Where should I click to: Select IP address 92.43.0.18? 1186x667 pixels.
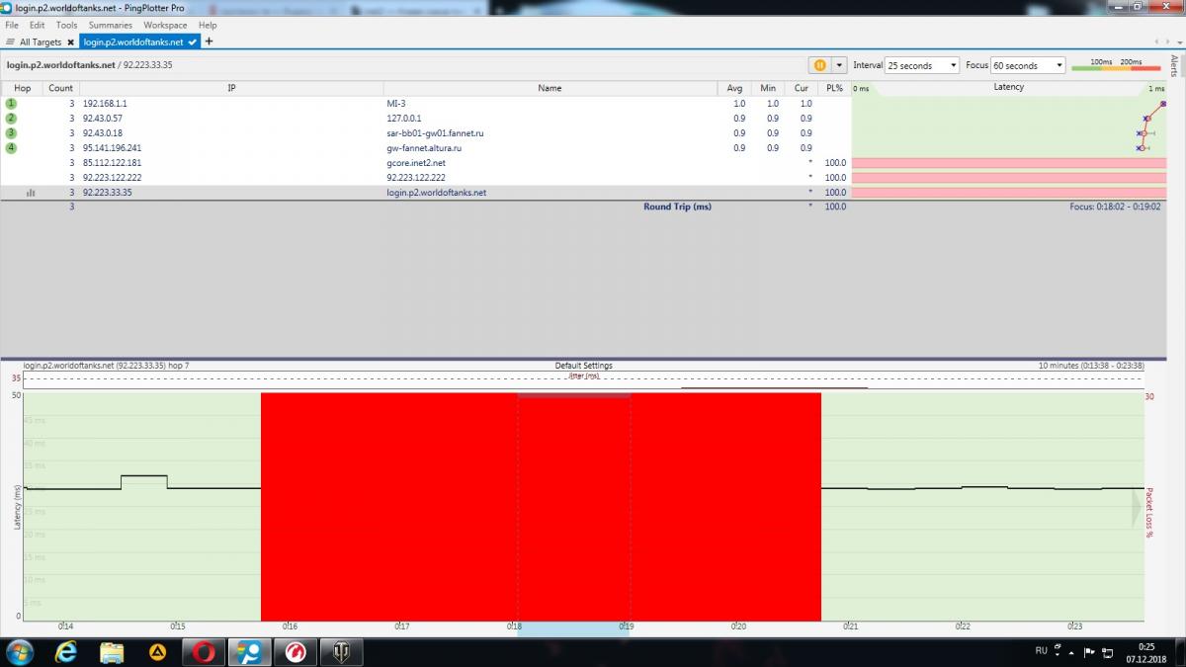103,132
